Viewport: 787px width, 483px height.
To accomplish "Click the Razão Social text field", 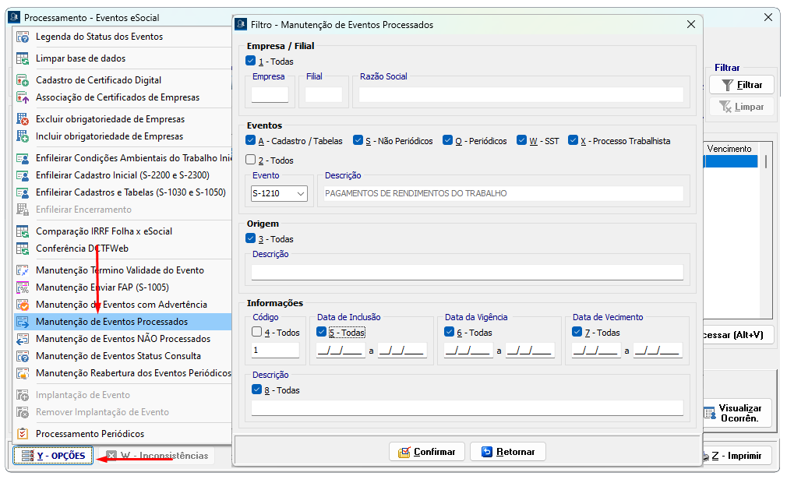I will tap(521, 95).
